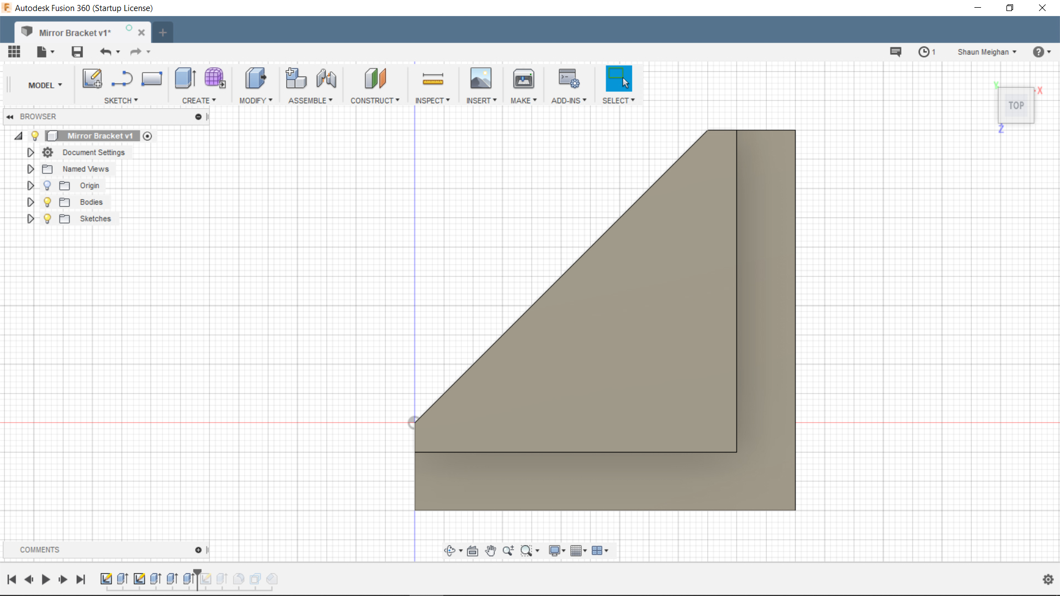Toggle visibility of Sketches folder

47,219
